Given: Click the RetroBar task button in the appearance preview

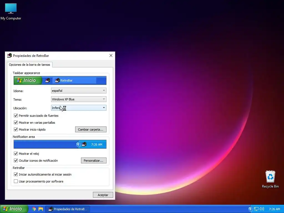Looking at the screenshot, I should 74,80.
